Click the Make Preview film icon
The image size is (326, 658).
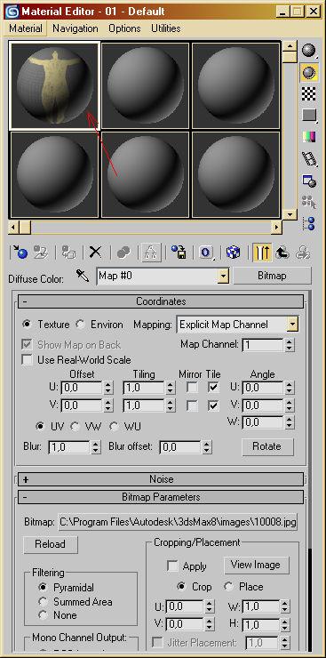point(309,159)
